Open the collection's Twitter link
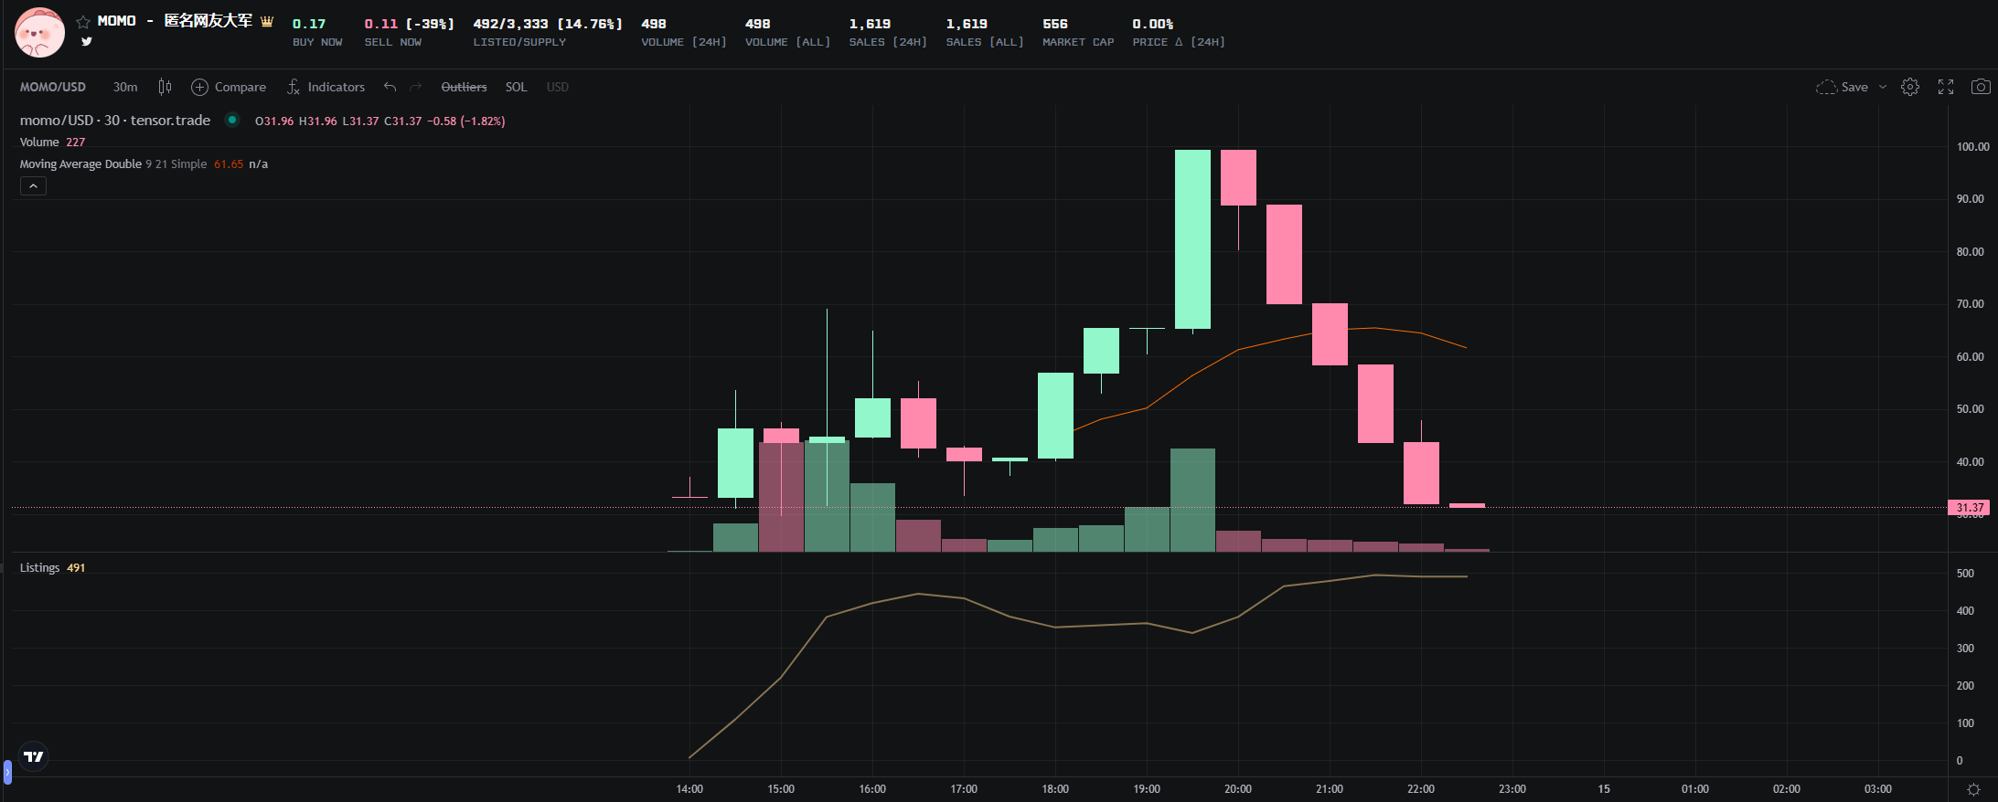Viewport: 1998px width, 802px height. [86, 41]
